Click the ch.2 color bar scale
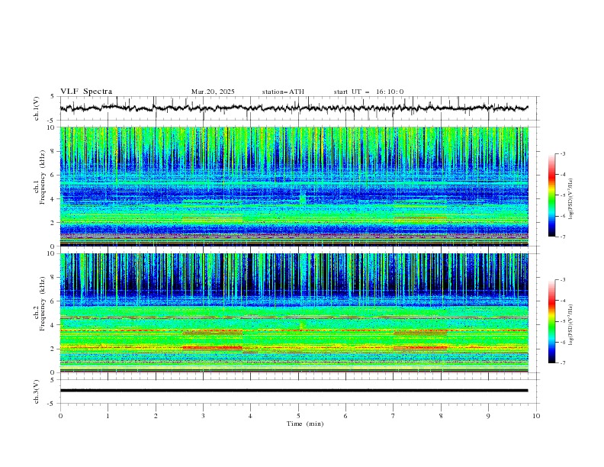Image resolution: width=604 pixels, height=467 pixels. click(551, 321)
